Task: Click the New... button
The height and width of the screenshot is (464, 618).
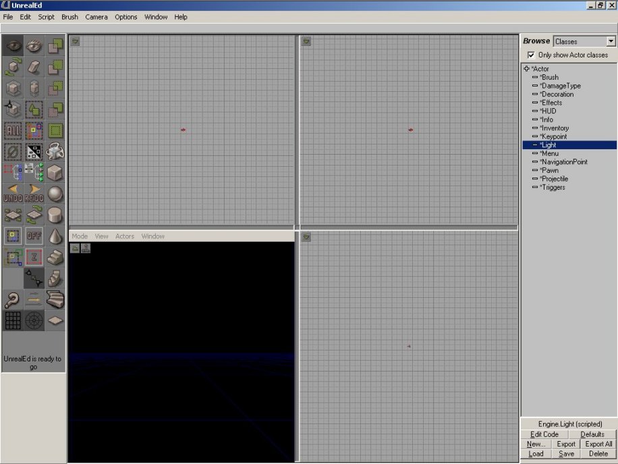Action: [x=536, y=444]
